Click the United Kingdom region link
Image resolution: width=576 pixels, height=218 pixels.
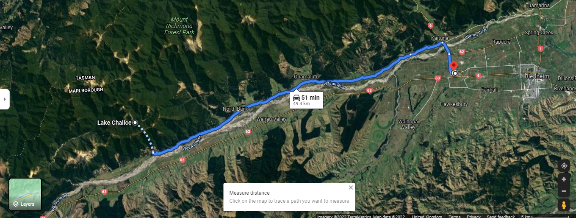click(427, 216)
